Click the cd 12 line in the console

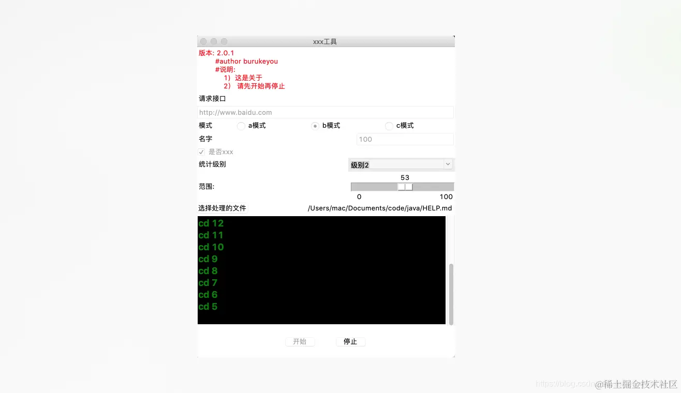[211, 223]
